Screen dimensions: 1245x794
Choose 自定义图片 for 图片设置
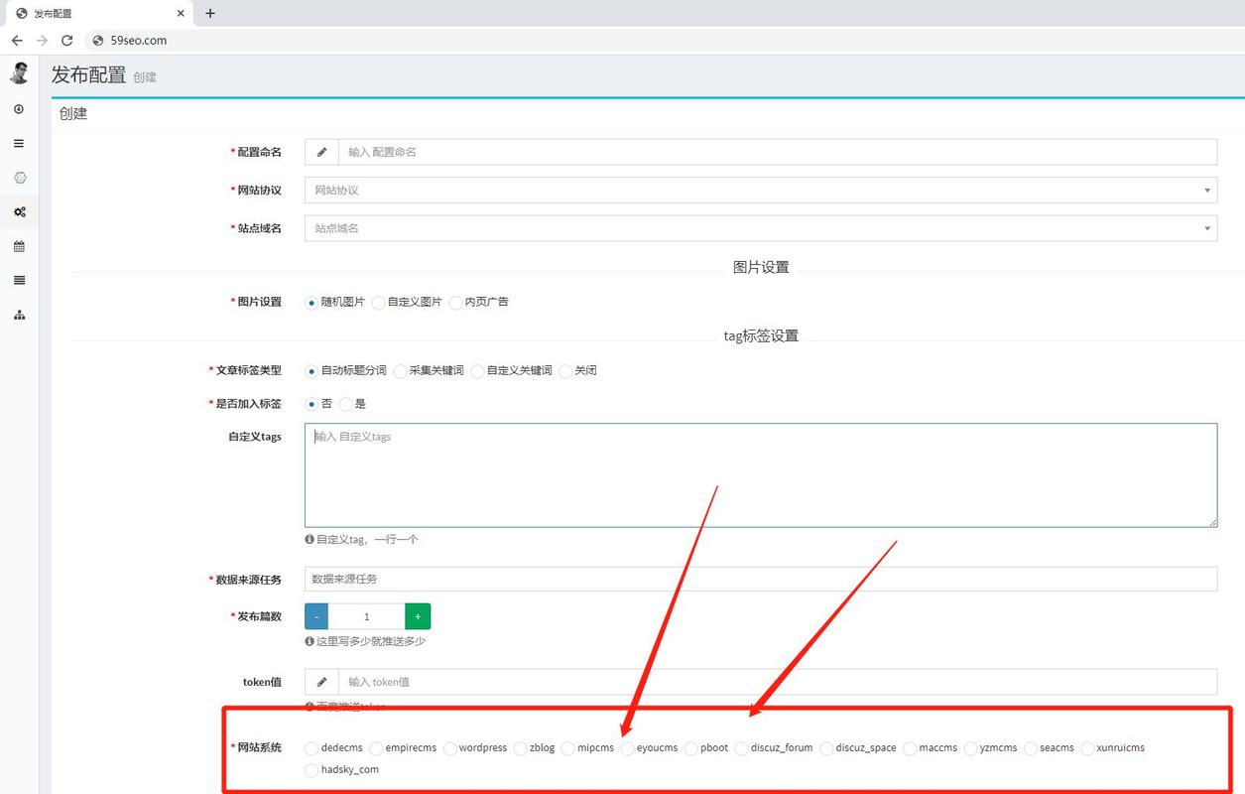pos(378,302)
